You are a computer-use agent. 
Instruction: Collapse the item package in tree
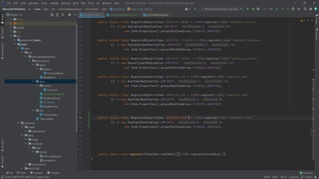tap(33, 82)
